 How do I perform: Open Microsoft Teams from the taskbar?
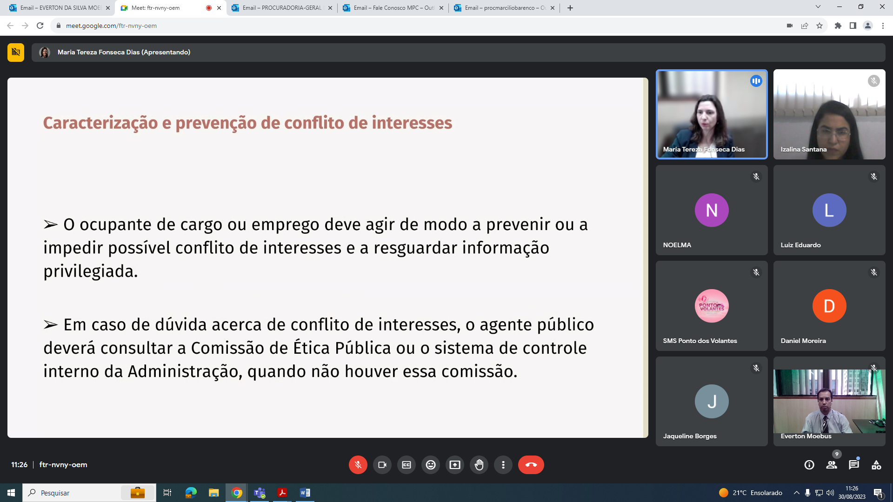tap(260, 493)
